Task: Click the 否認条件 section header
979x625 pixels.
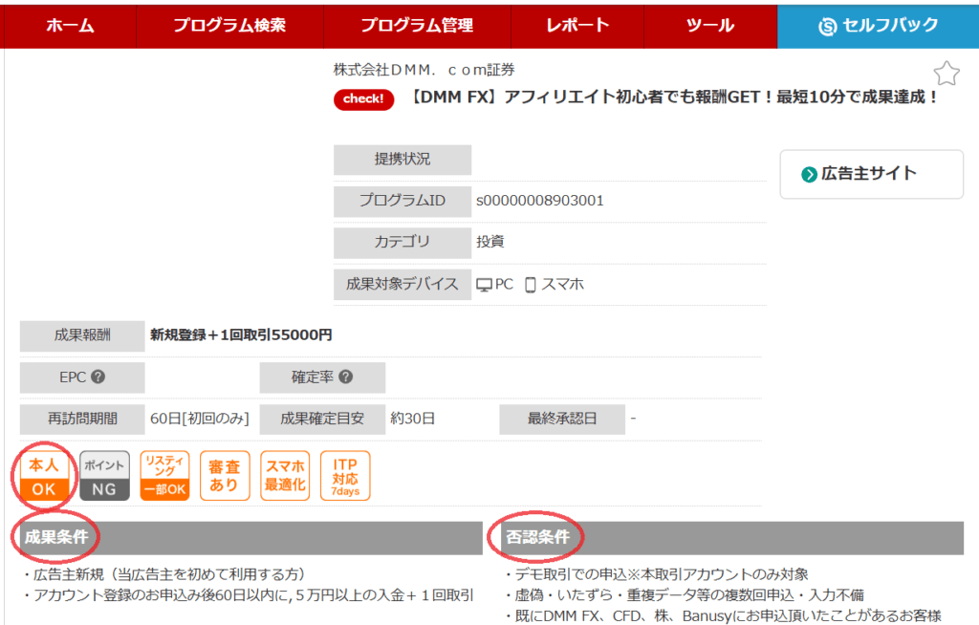Action: (x=535, y=537)
